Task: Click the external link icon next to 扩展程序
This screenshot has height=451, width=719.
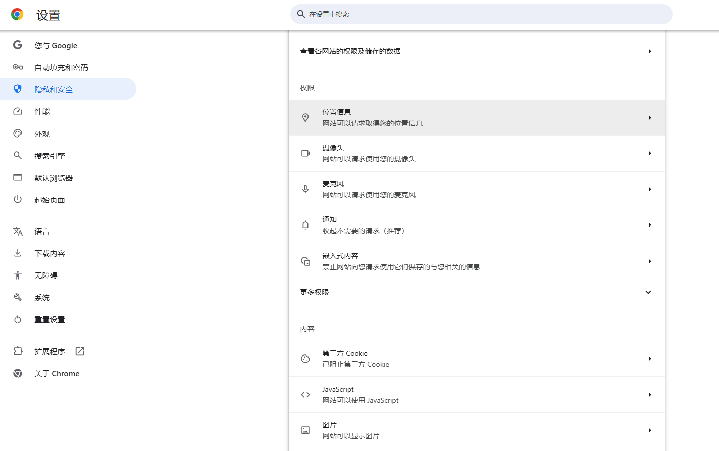Action: (x=80, y=351)
